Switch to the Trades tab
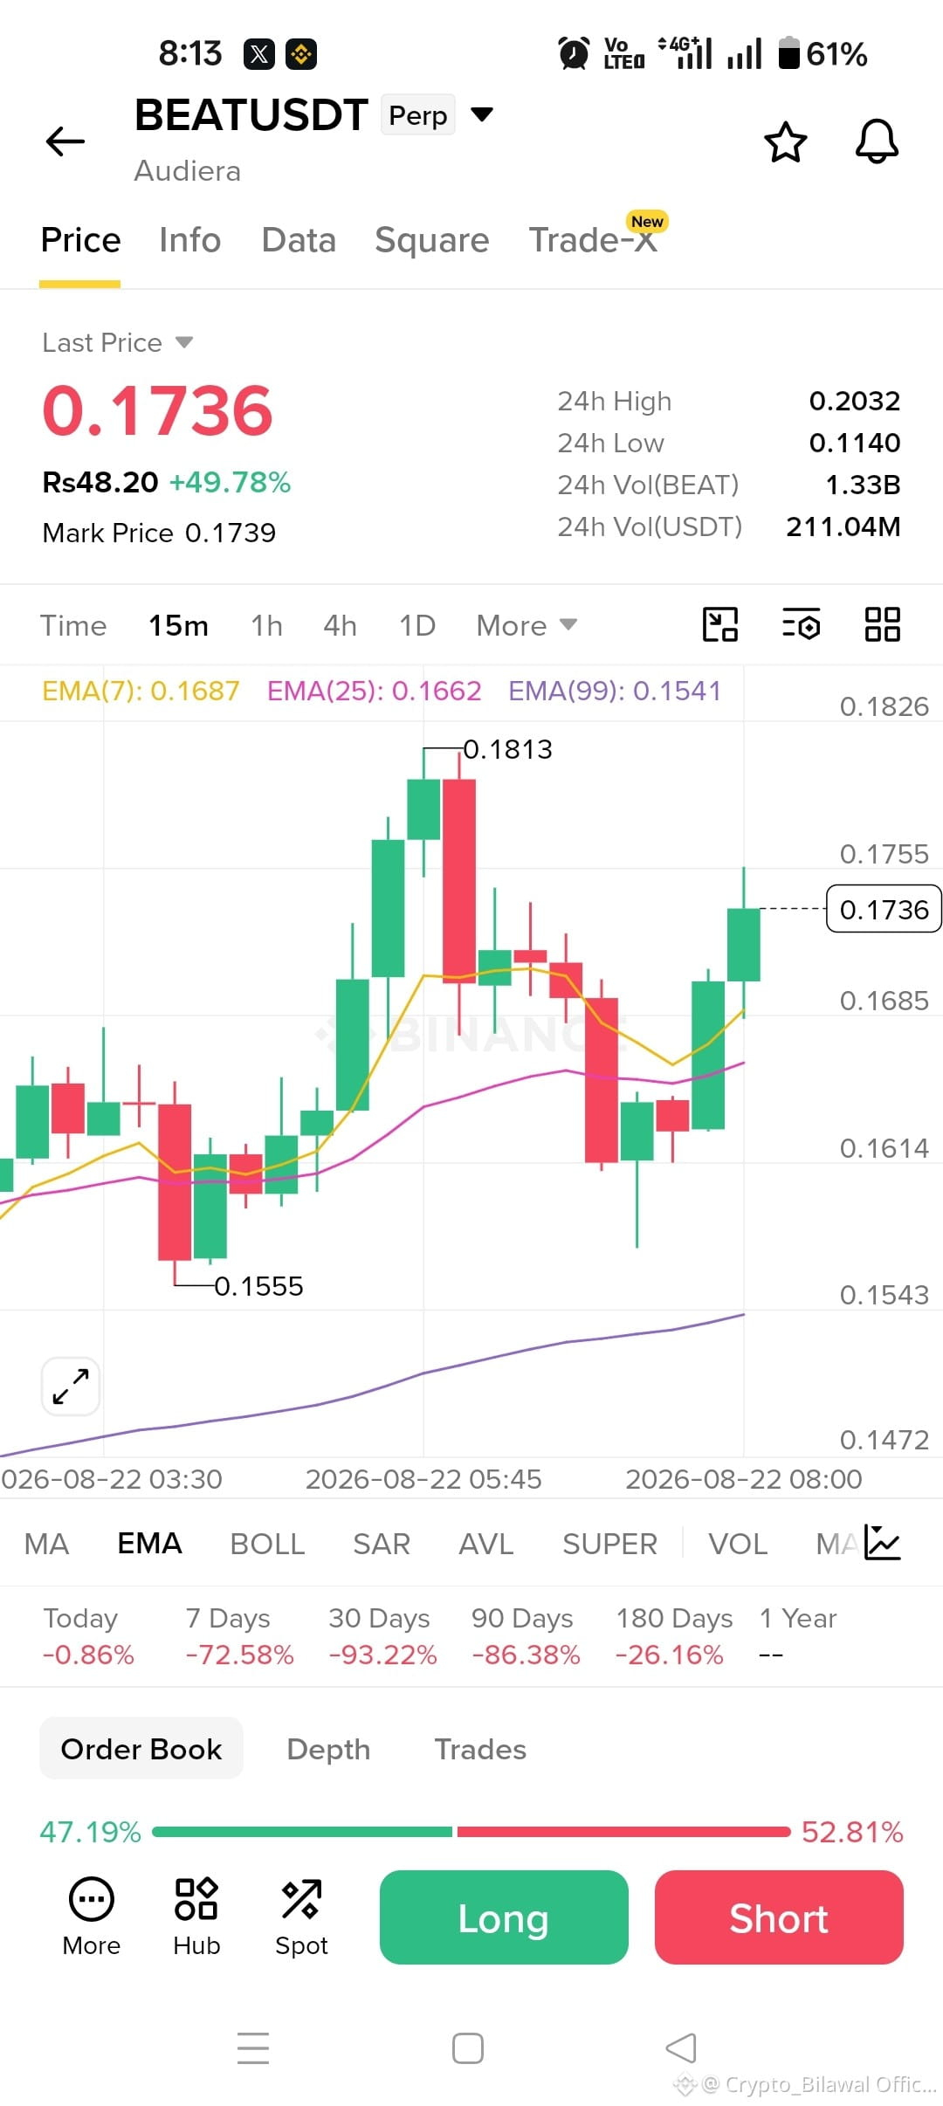The width and height of the screenshot is (943, 2106). (480, 1749)
